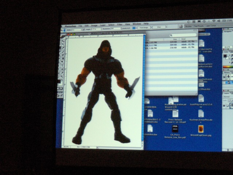Open the pixels/inch units dropdown
Viewport: 233px width, 175px height.
click(x=128, y=28)
